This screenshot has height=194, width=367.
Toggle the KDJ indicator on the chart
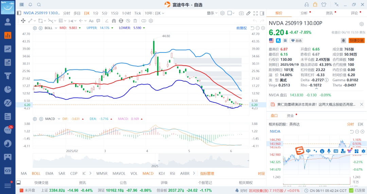[x=161, y=173]
